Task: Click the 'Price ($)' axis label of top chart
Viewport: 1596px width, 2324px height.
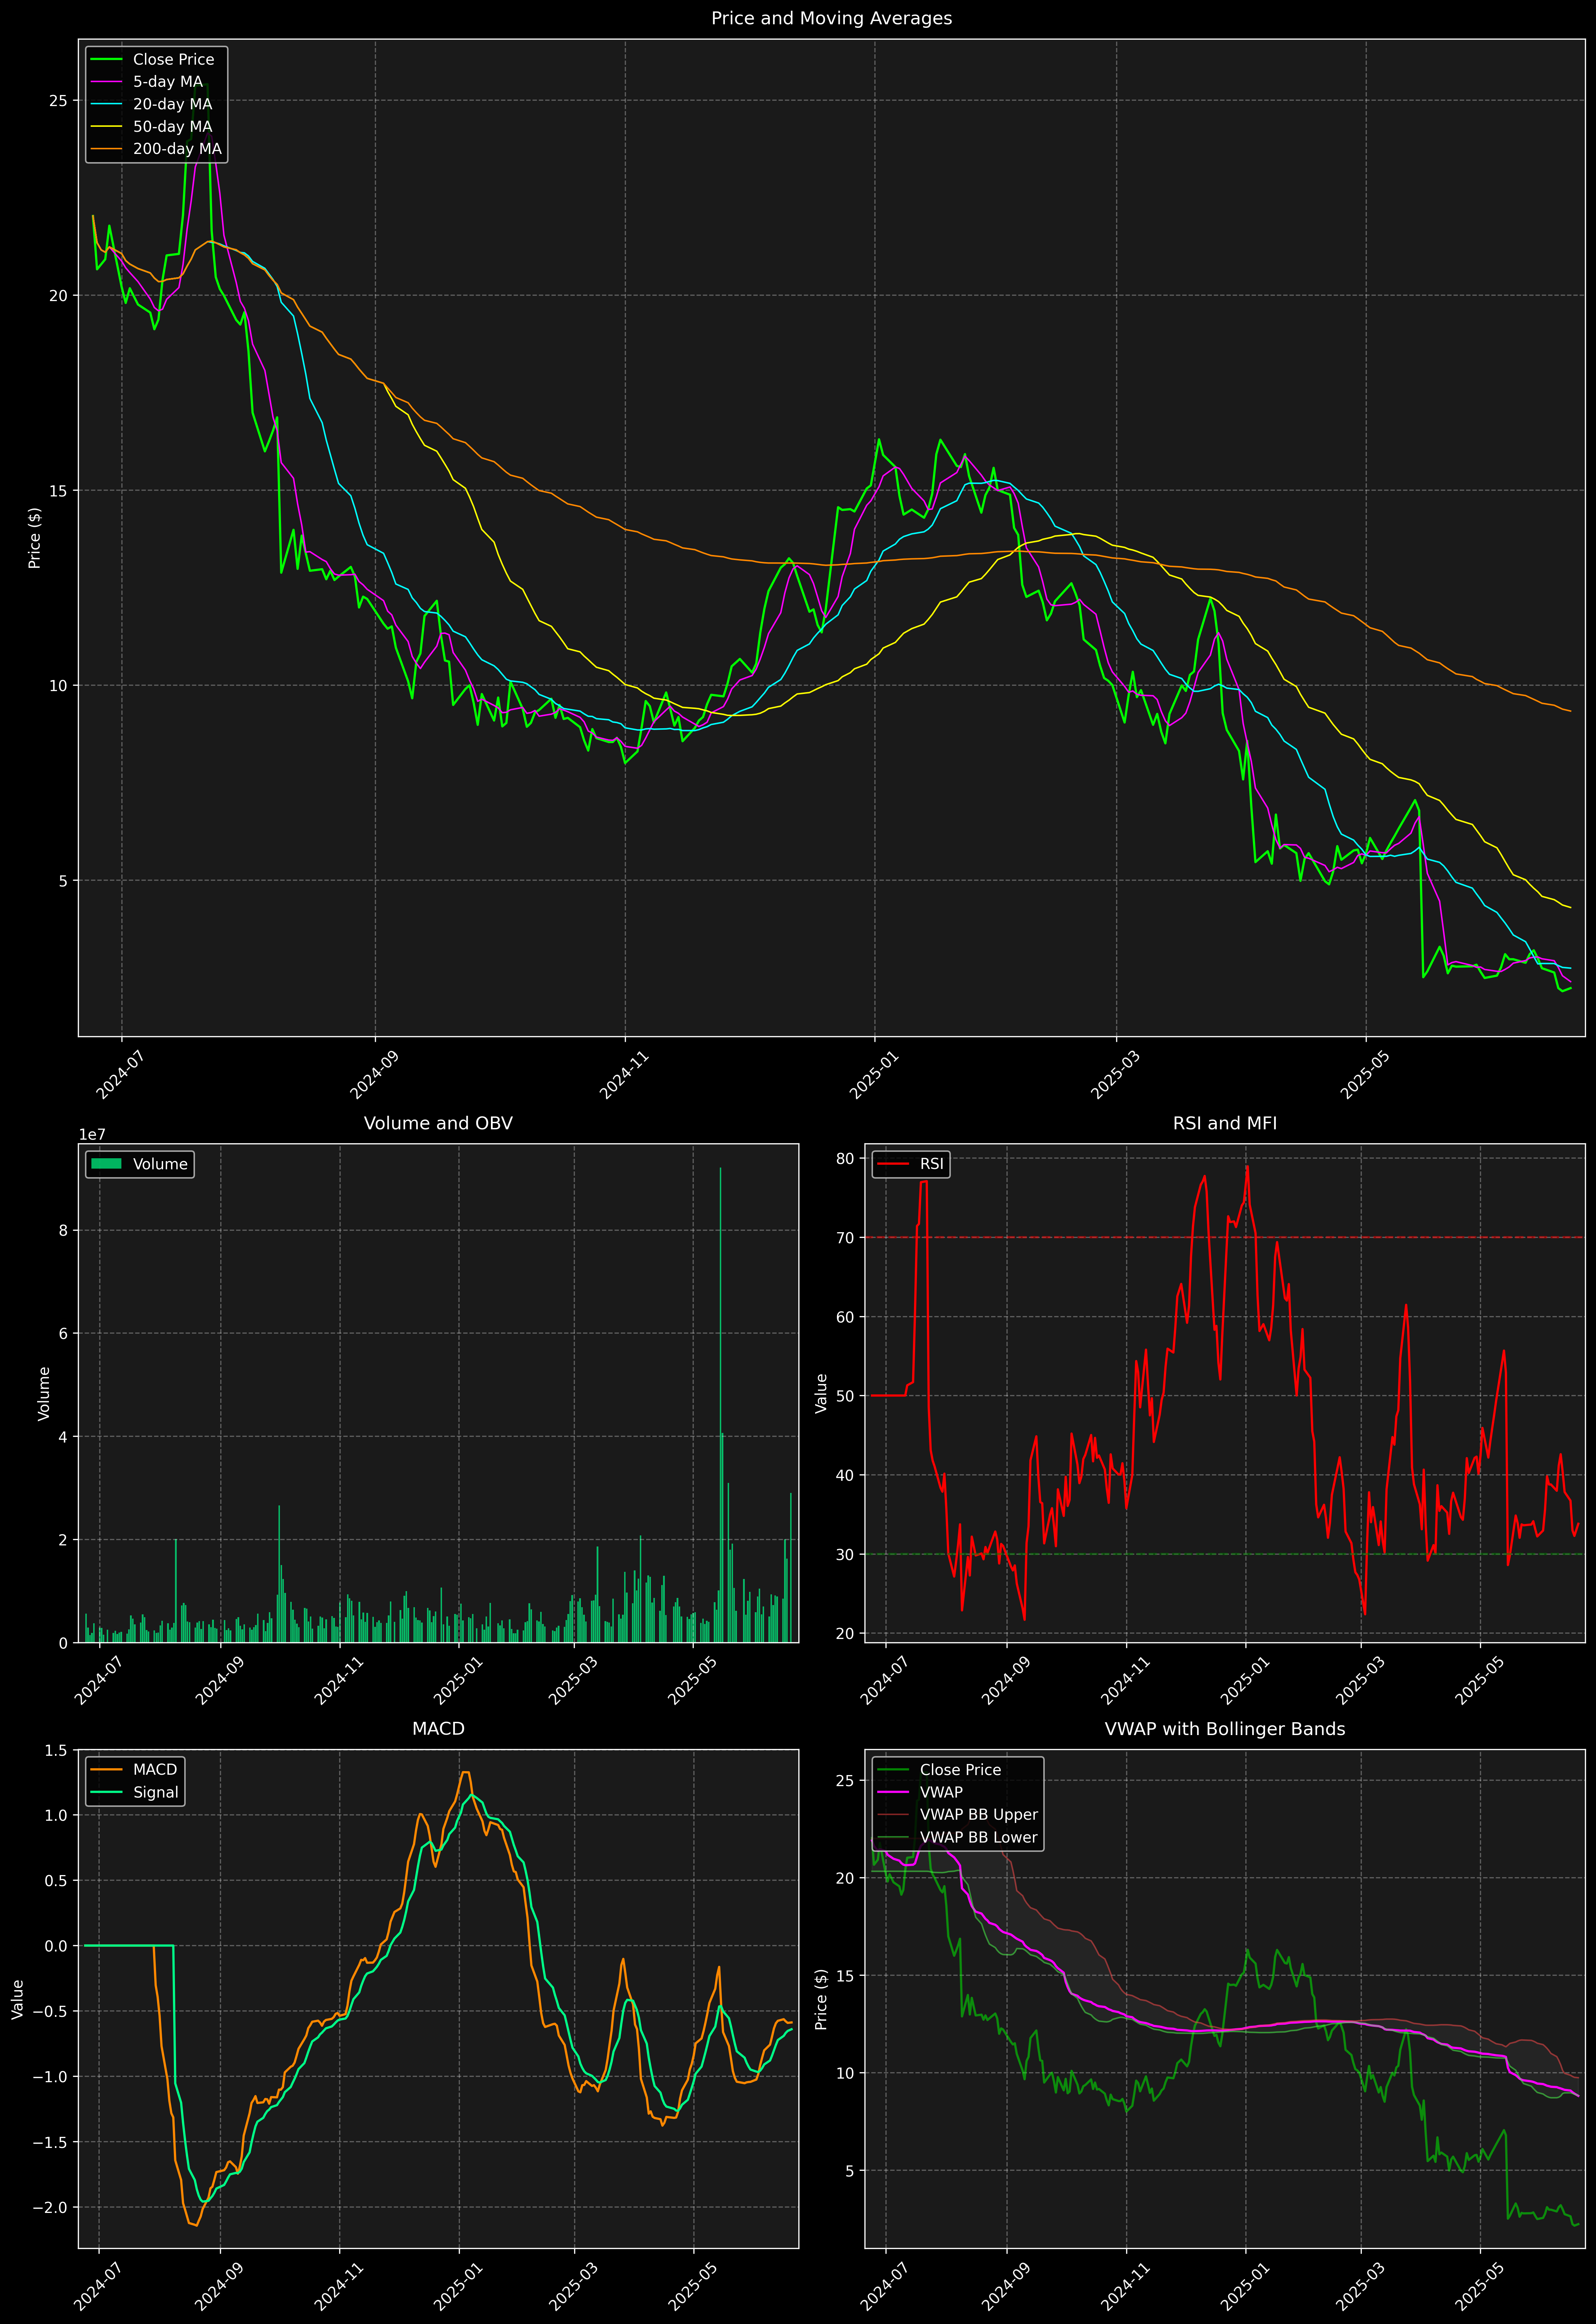Action: click(x=35, y=538)
